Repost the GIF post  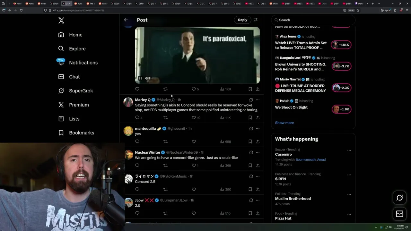tap(166, 89)
